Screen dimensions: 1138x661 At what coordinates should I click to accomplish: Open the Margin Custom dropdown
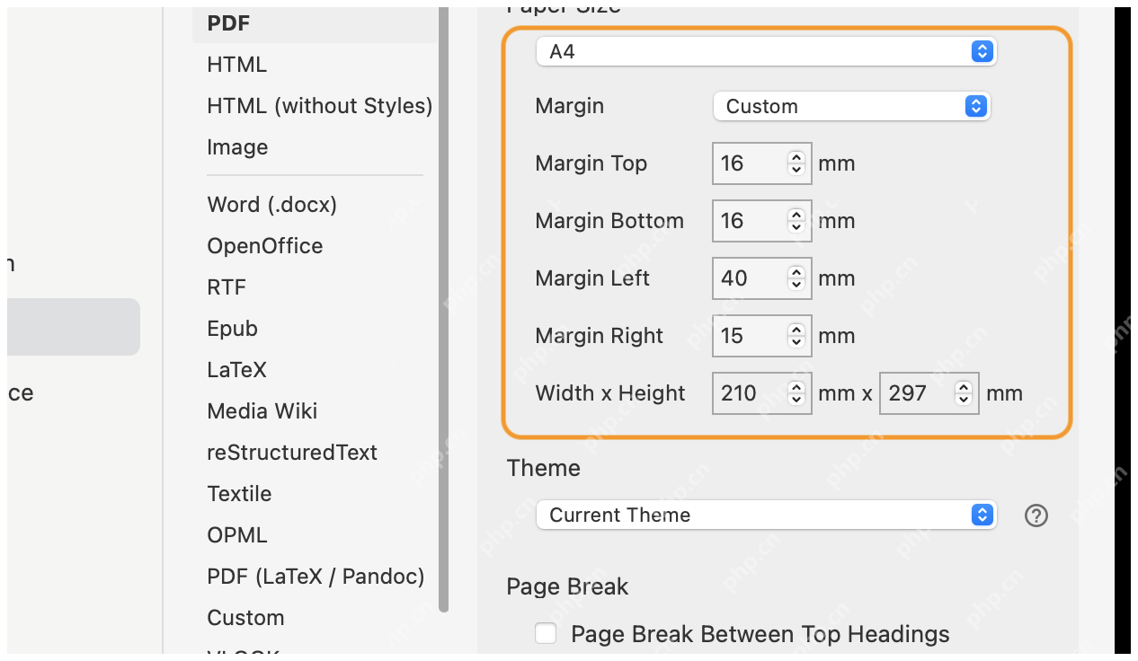coord(851,106)
